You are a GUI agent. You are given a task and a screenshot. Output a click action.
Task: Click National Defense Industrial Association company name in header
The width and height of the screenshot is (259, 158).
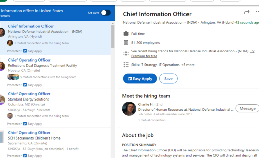click(x=160, y=23)
